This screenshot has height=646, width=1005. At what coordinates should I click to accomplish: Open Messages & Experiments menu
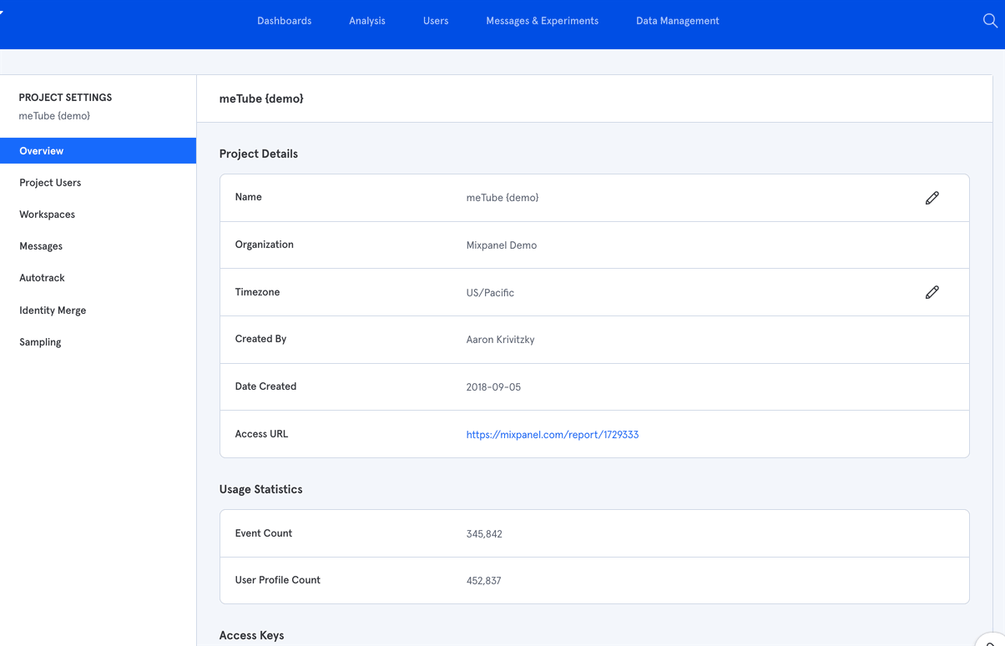[x=543, y=21]
